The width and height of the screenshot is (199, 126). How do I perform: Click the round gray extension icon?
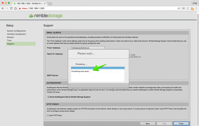pyautogui.click(x=188, y=8)
